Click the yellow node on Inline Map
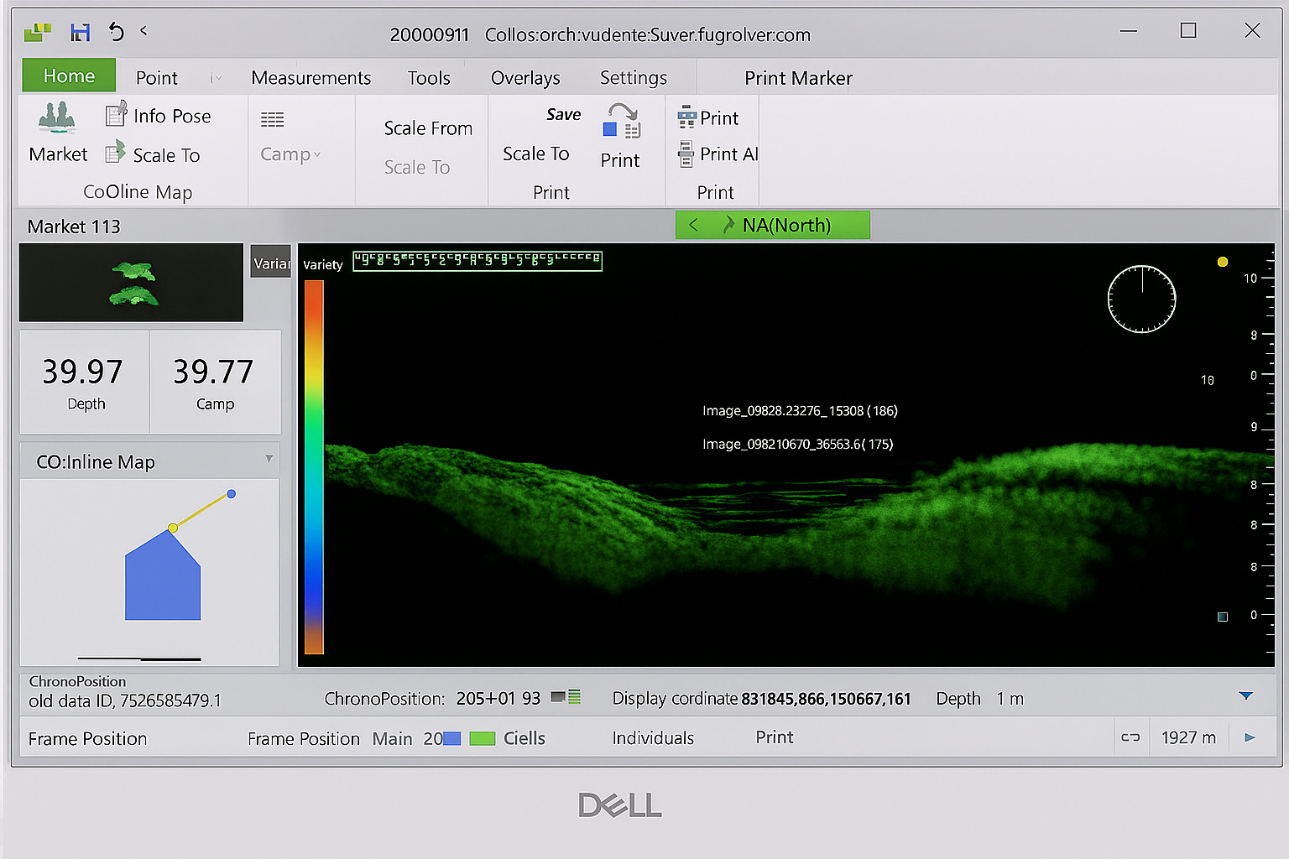 173,528
